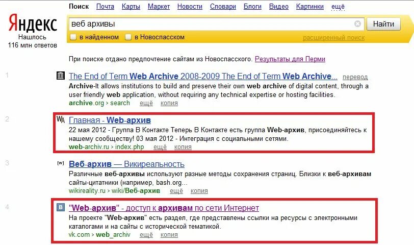The height and width of the screenshot is (245, 414).
Task: Click the vk.com green URL
Action: tap(79, 234)
